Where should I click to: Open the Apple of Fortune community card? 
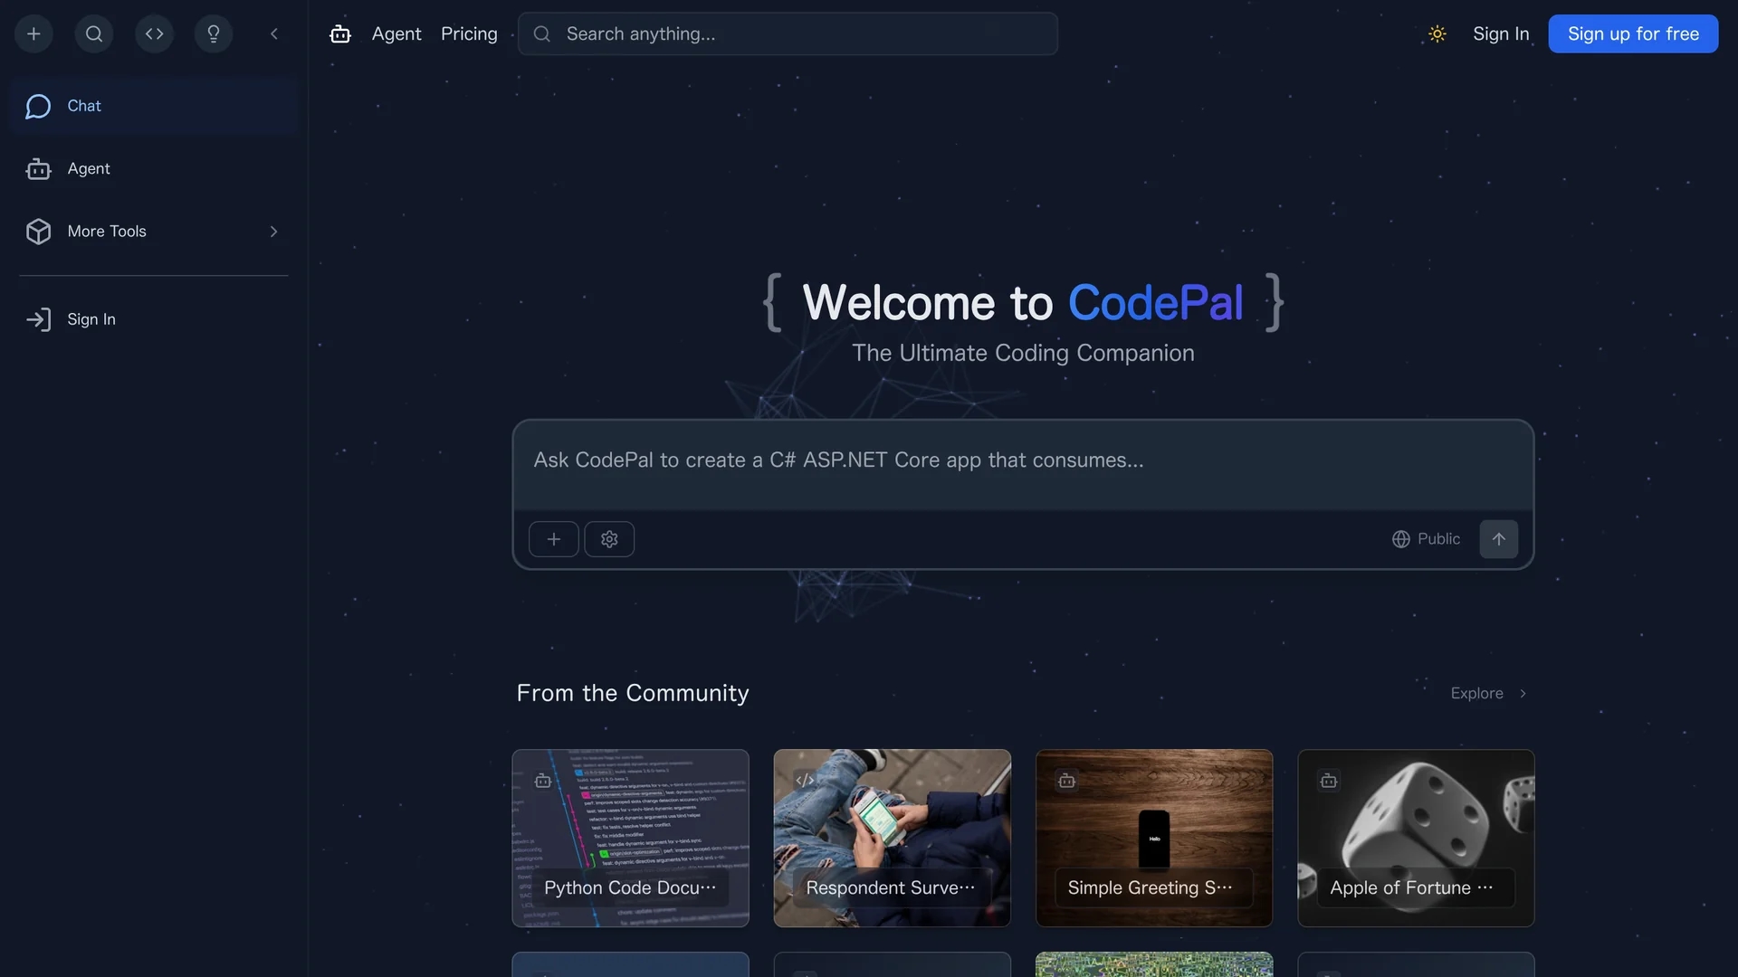[1416, 839]
